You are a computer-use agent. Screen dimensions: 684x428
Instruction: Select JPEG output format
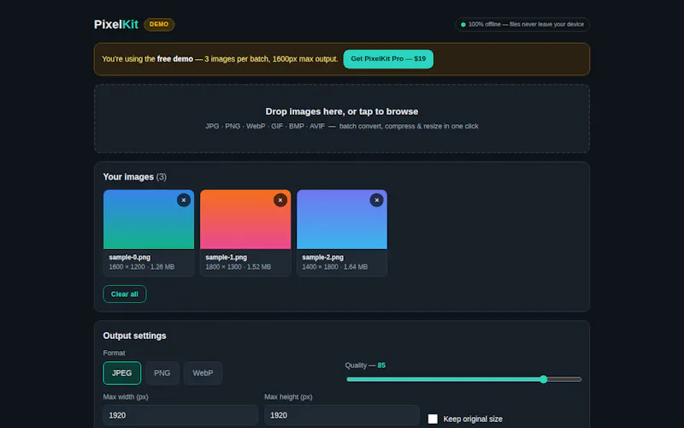(121, 373)
